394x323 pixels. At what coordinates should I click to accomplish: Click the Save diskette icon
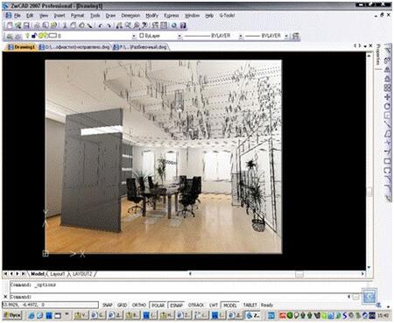tap(26, 25)
